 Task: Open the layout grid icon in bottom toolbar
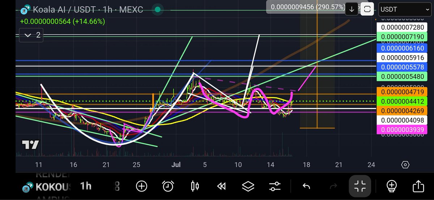pos(117,186)
